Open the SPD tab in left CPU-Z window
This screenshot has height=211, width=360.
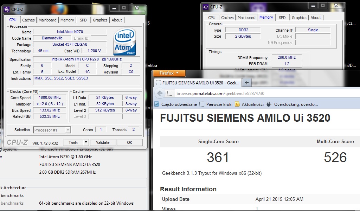(x=83, y=20)
